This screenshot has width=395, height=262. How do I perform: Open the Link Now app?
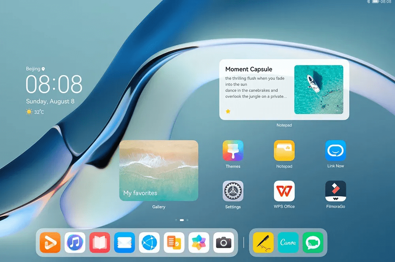tap(335, 151)
